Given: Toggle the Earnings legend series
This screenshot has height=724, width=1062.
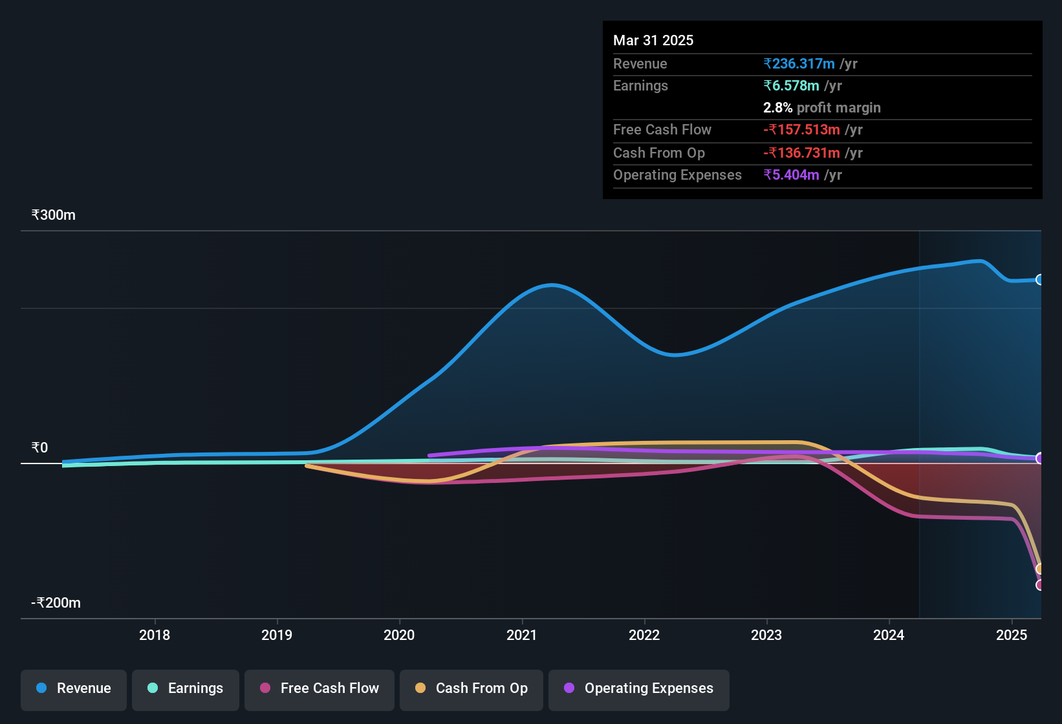Looking at the screenshot, I should [186, 689].
